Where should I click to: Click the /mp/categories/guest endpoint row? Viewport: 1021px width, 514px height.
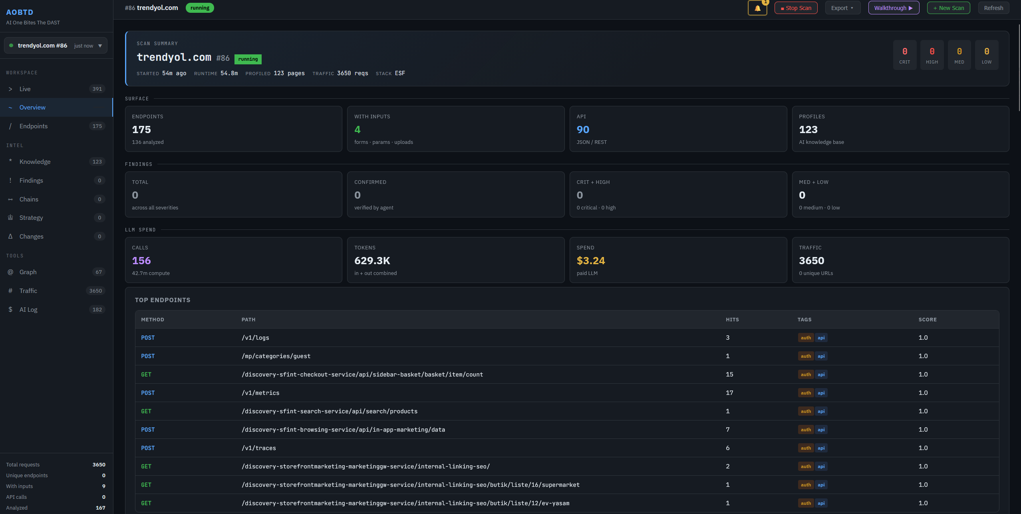pos(567,356)
